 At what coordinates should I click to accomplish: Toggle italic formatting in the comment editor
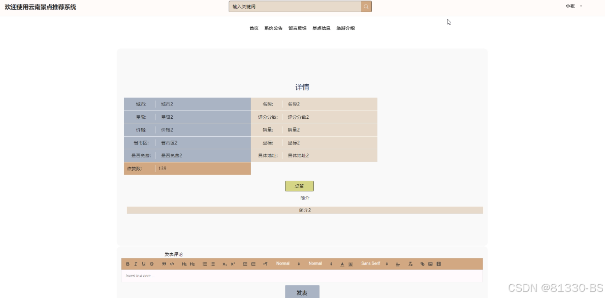136,264
